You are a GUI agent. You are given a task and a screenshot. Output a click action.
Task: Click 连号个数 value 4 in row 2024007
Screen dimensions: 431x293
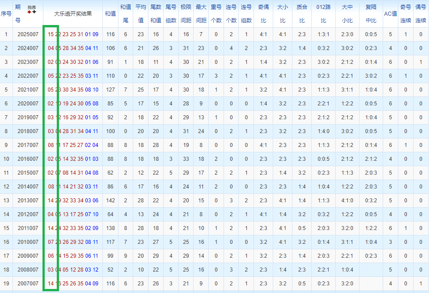tap(231, 48)
